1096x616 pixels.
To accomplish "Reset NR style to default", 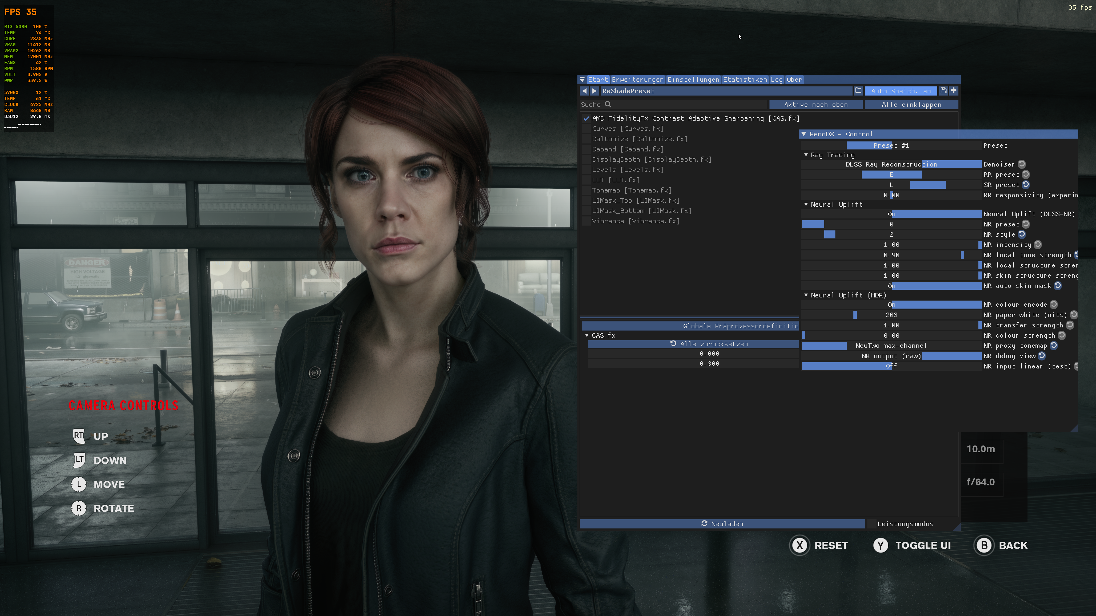I will [x=1022, y=234].
